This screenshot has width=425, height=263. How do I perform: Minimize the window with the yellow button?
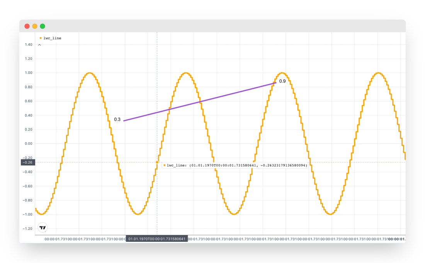(x=35, y=26)
